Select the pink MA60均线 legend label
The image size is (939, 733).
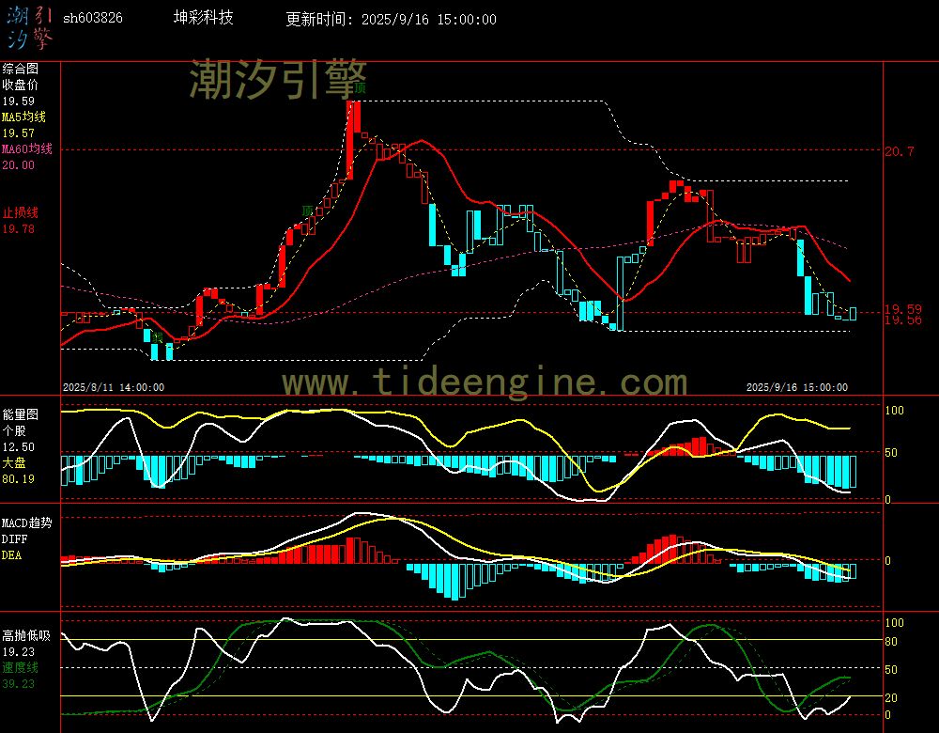point(27,148)
